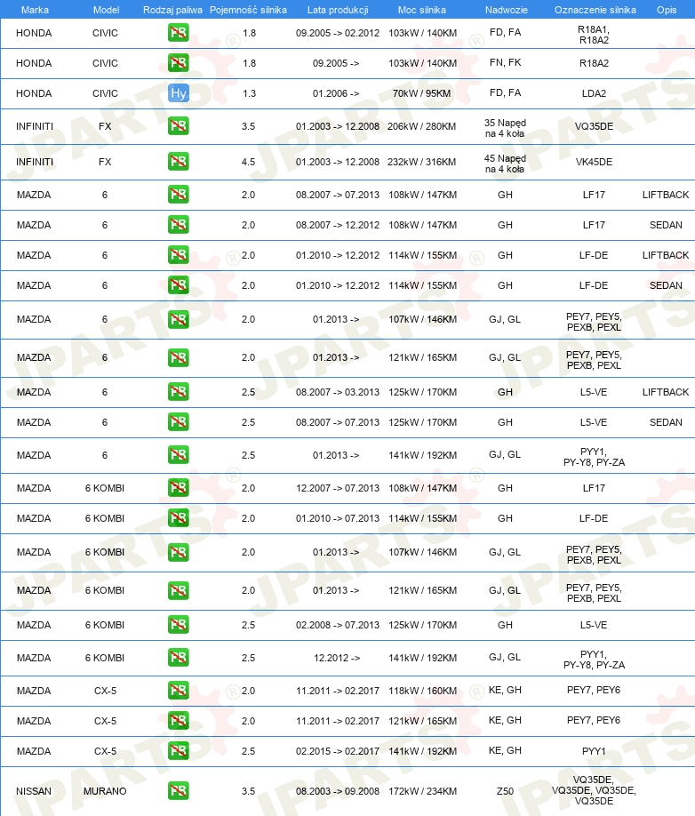
Task: Click the 12.2007 -> 07.2013 production dates
Action: click(338, 488)
